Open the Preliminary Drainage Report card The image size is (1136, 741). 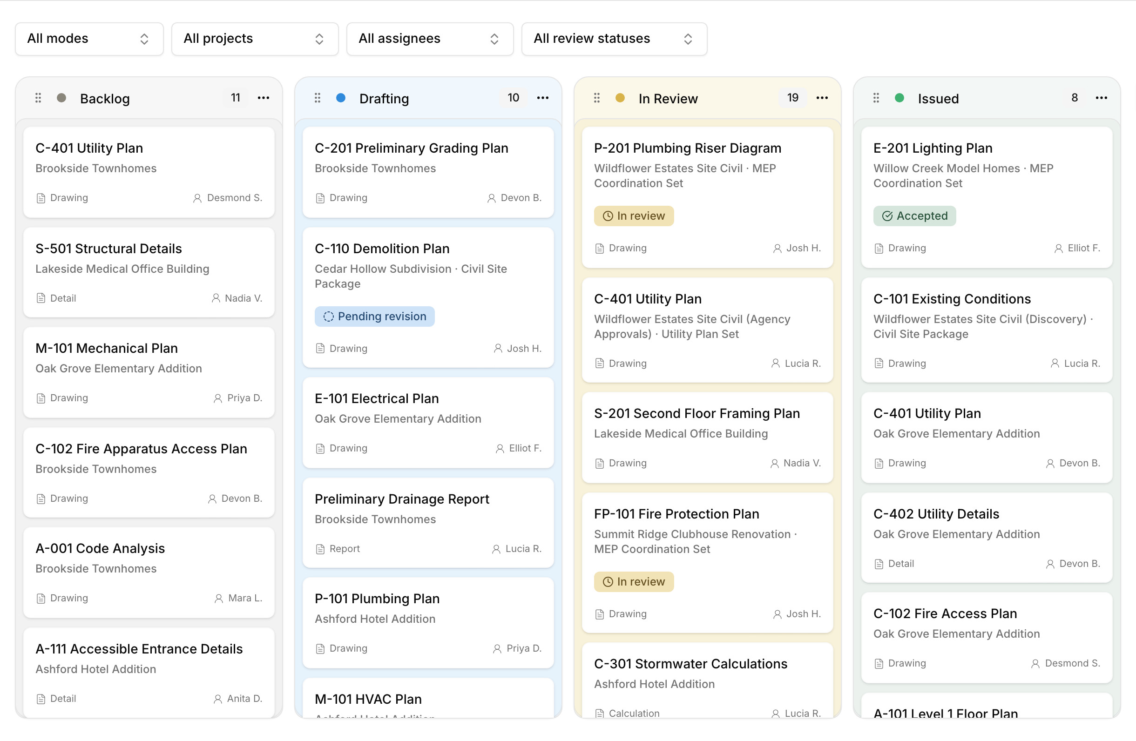(x=428, y=523)
